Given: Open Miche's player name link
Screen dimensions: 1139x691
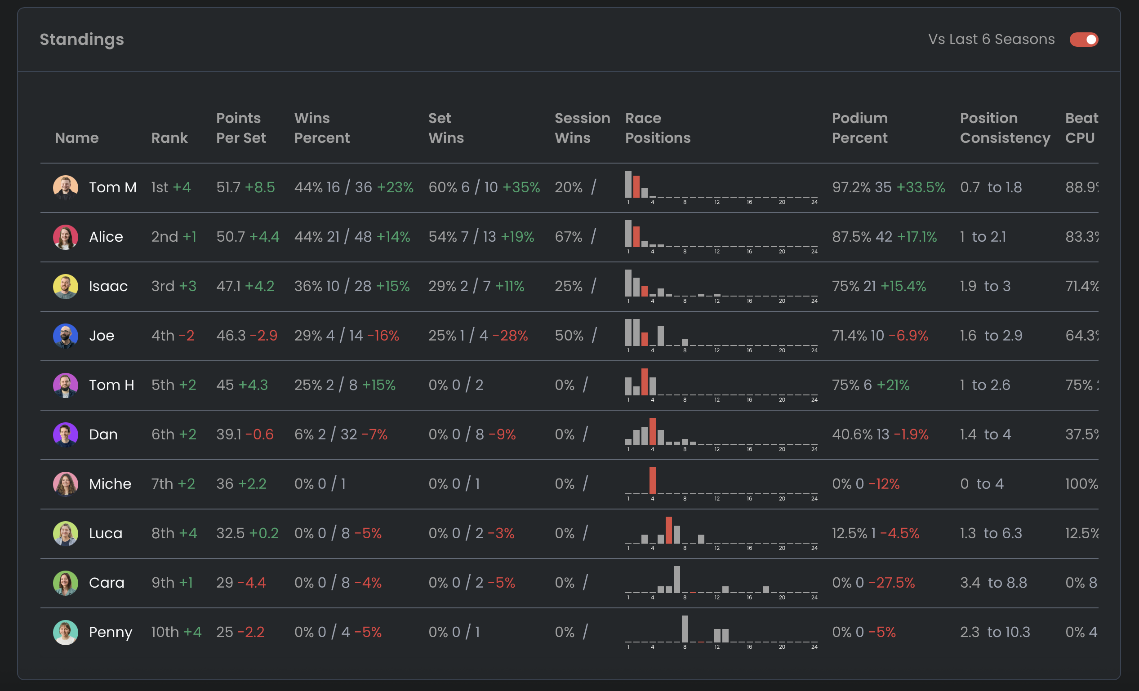Looking at the screenshot, I should pyautogui.click(x=110, y=484).
